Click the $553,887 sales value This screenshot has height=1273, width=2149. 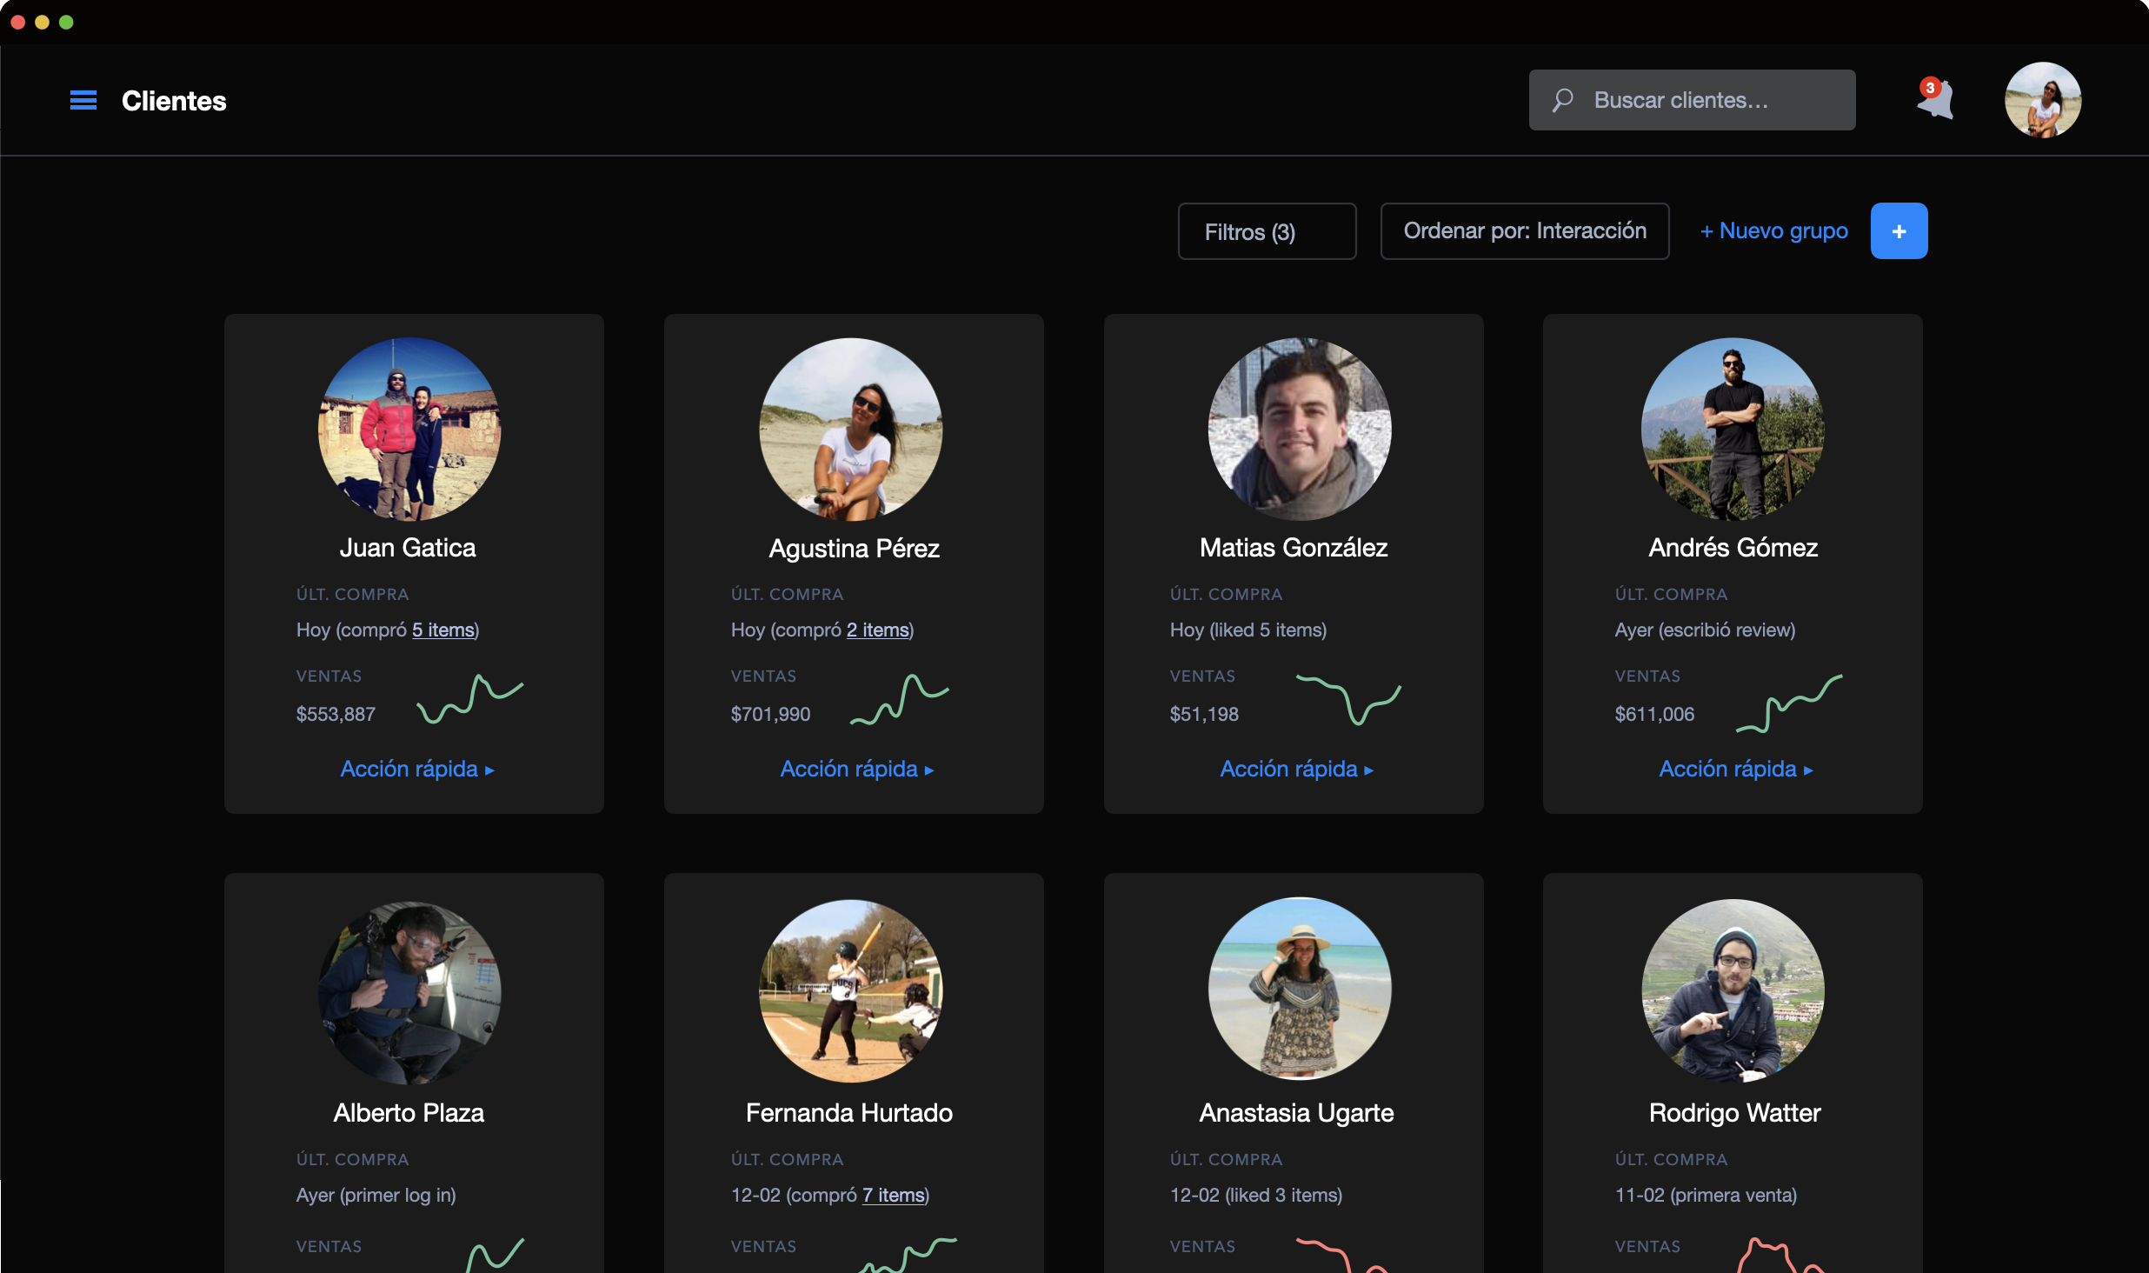point(336,715)
